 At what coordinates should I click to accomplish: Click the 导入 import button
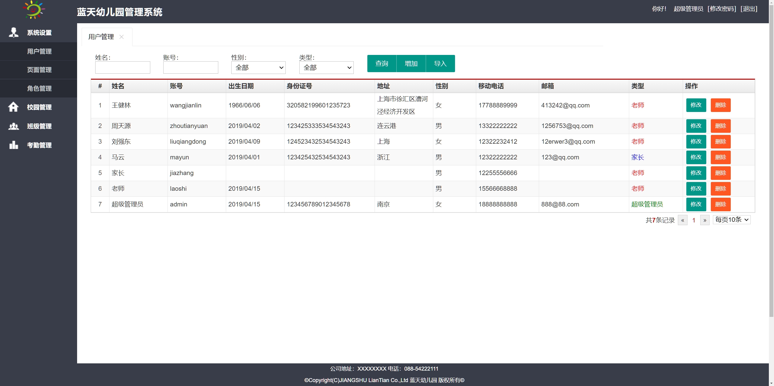click(440, 63)
